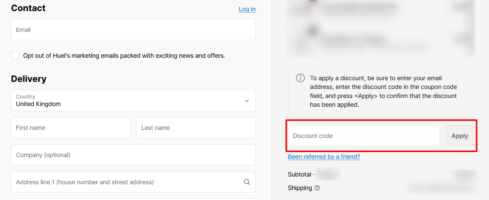Click the Address line 1 field
489x200 pixels.
coord(133,182)
